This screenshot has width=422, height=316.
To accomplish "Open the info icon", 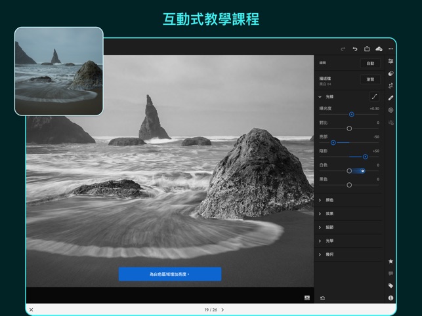I will click(390, 298).
